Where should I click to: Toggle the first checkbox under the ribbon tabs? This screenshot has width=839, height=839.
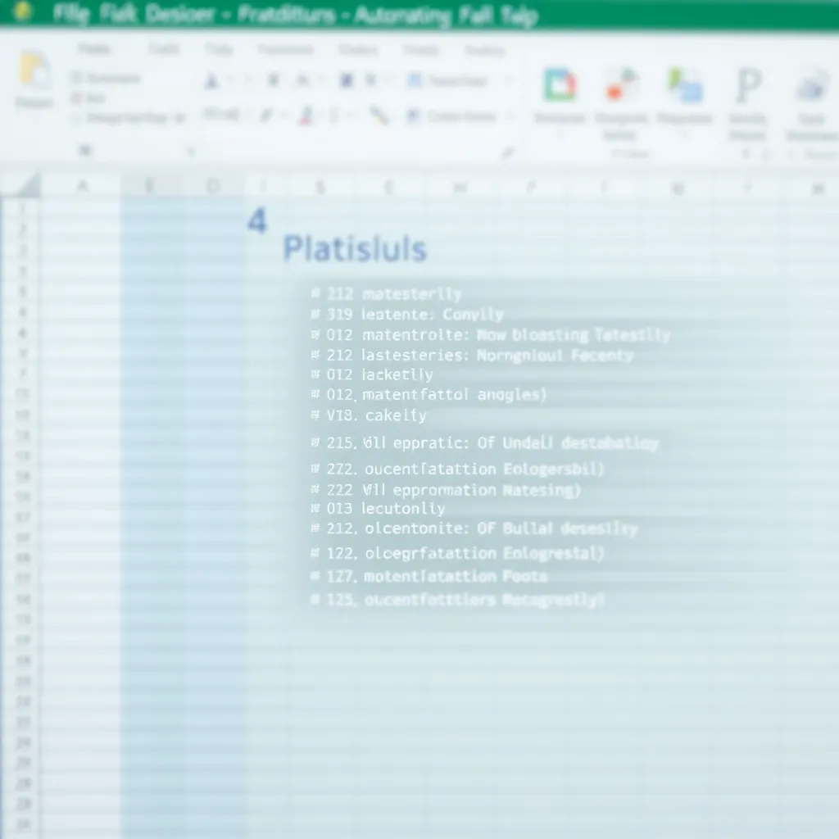[76, 78]
